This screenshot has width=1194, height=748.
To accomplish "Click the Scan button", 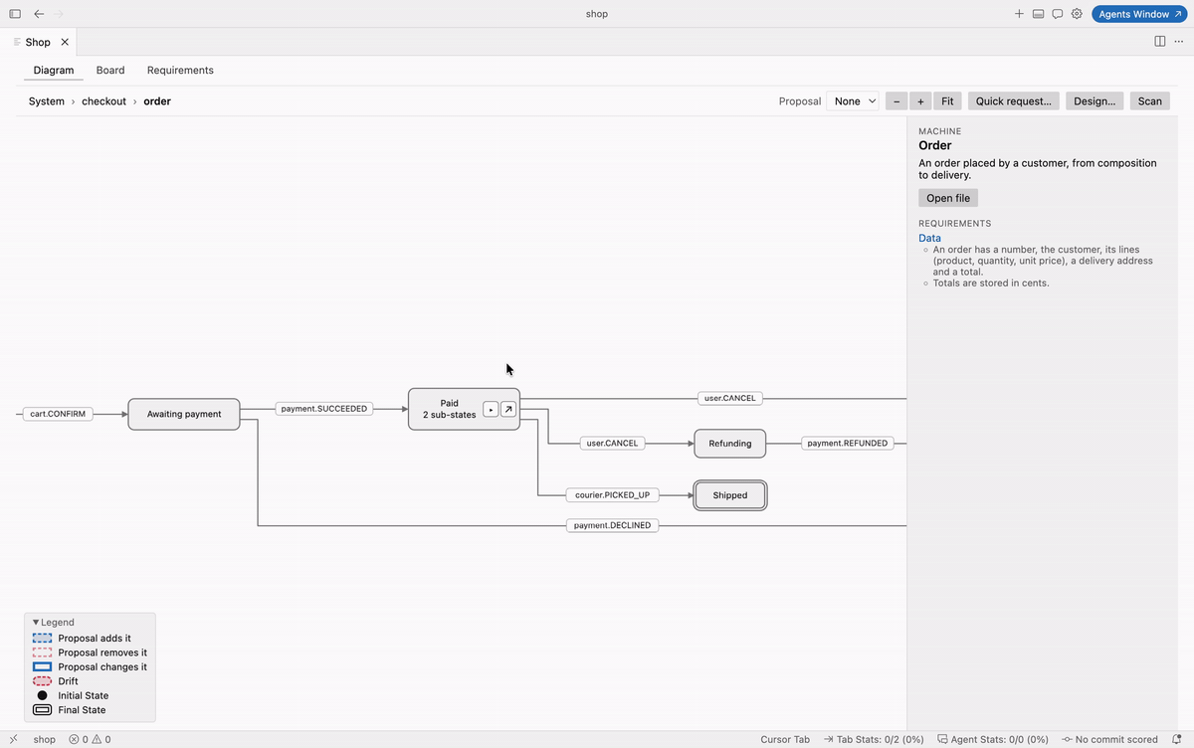I will (x=1150, y=100).
